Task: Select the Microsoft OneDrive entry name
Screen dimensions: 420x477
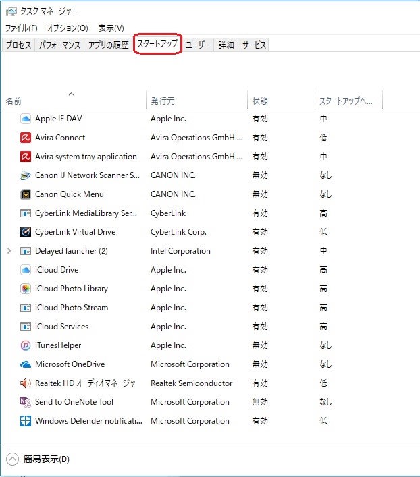Action: coord(70,364)
